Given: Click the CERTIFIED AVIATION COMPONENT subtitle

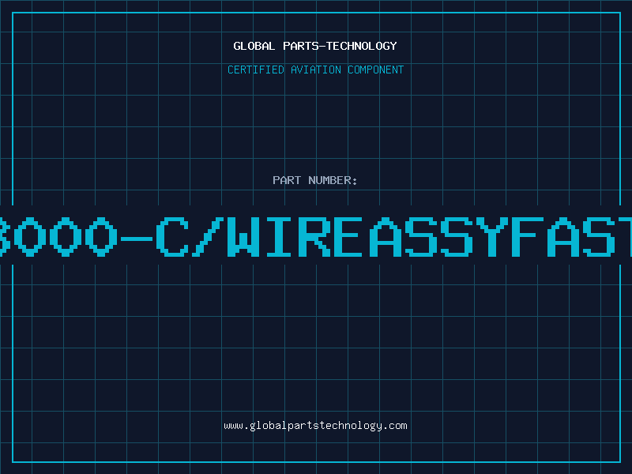Looking at the screenshot, I should [315, 70].
